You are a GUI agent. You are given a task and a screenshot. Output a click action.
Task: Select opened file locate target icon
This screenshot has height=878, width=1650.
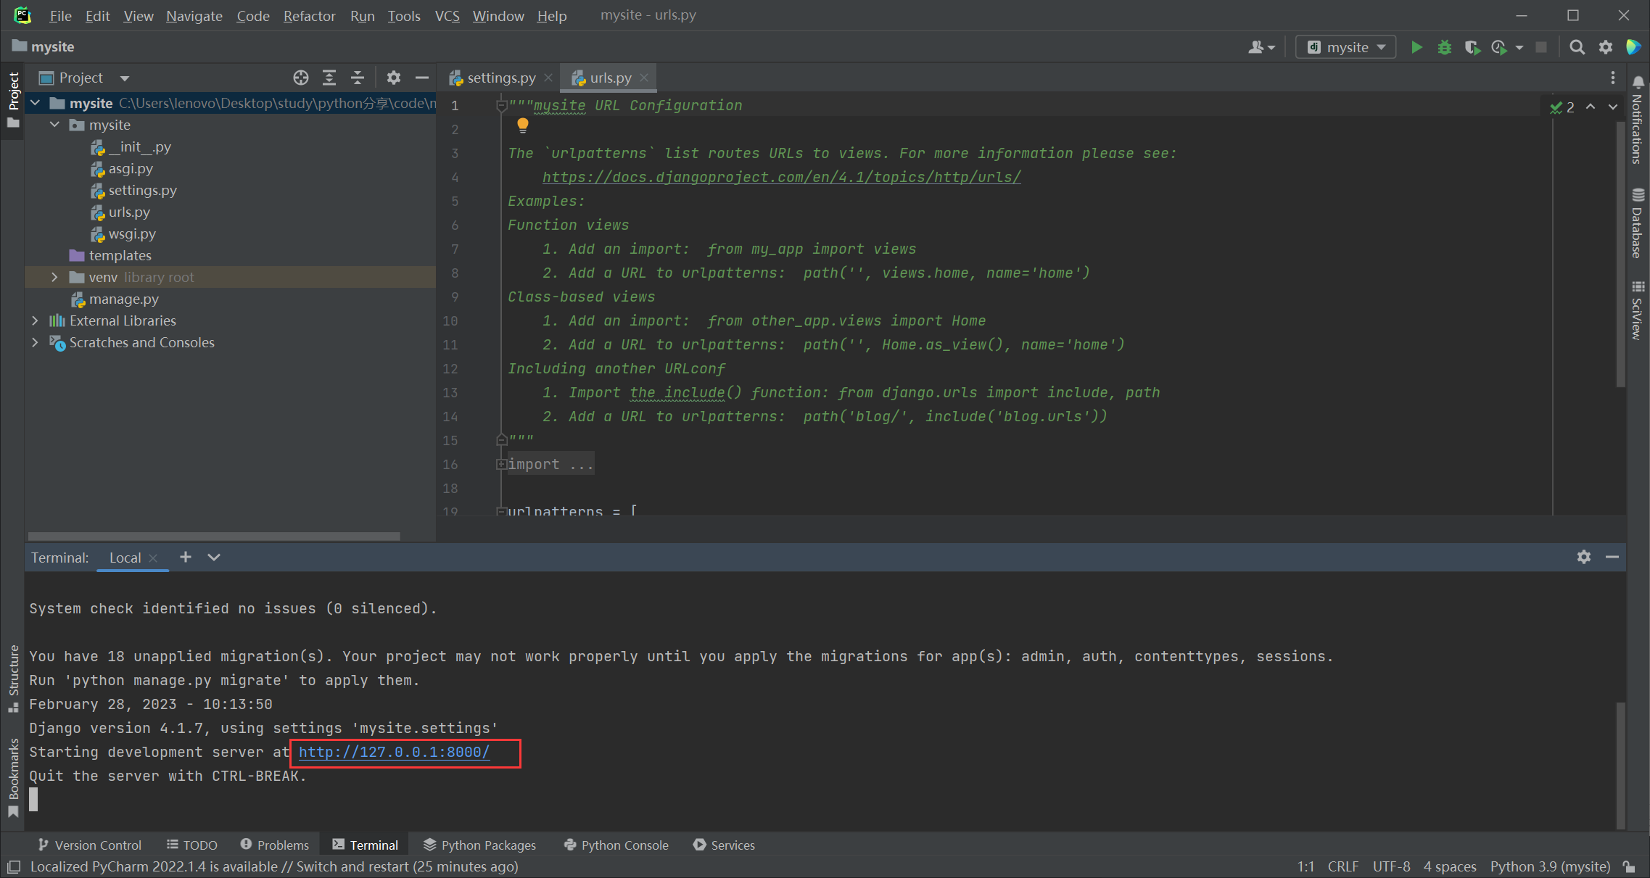(x=301, y=78)
